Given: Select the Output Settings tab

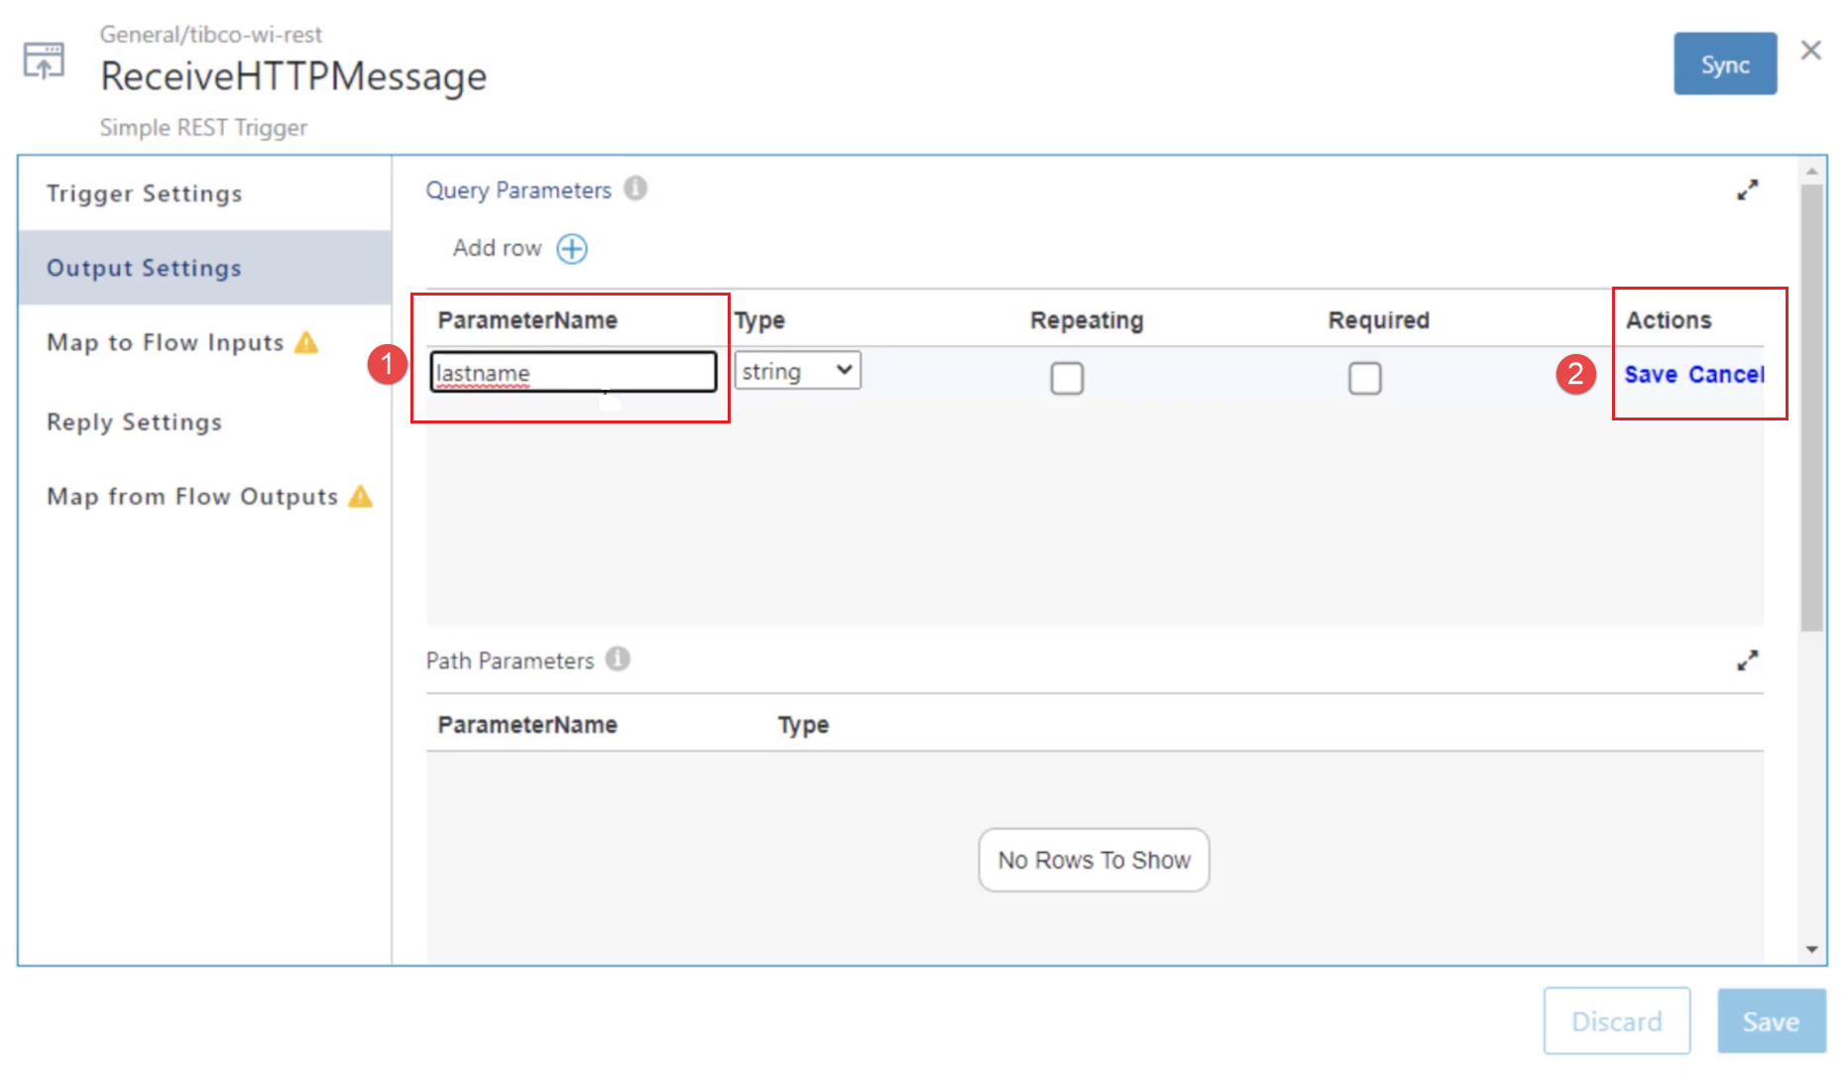Looking at the screenshot, I should [145, 268].
